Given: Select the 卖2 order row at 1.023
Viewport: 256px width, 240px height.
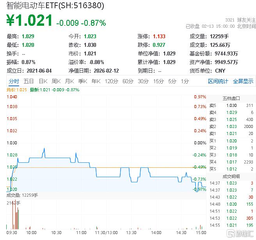Looking at the screenshot, I should tap(231, 126).
